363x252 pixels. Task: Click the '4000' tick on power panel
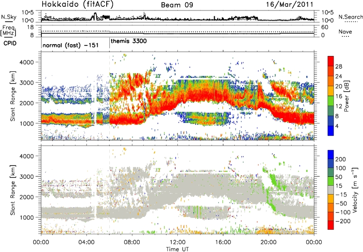tap(27, 62)
